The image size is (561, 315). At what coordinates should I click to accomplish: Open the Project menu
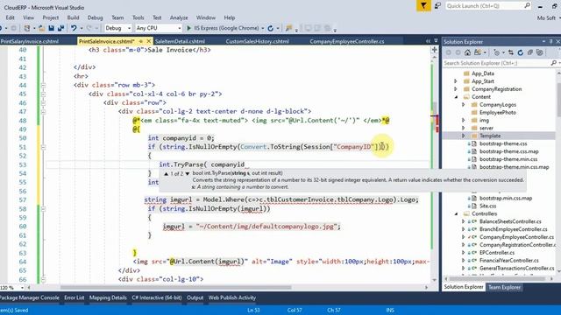[x=51, y=17]
